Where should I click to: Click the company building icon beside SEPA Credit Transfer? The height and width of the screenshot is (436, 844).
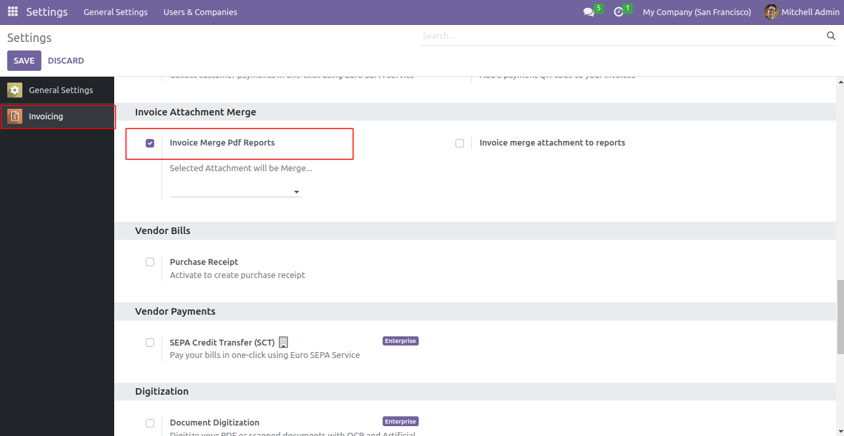coord(284,342)
